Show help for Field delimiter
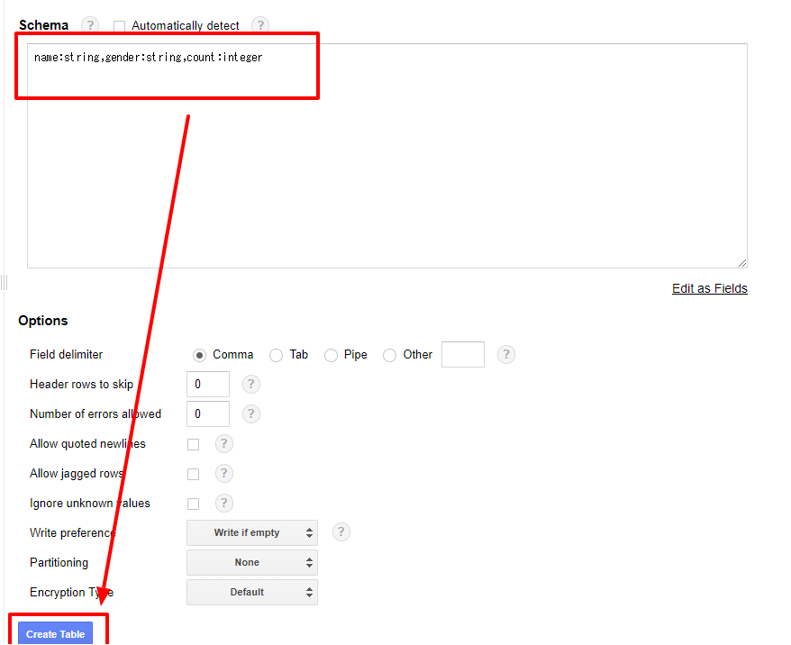 (x=506, y=354)
